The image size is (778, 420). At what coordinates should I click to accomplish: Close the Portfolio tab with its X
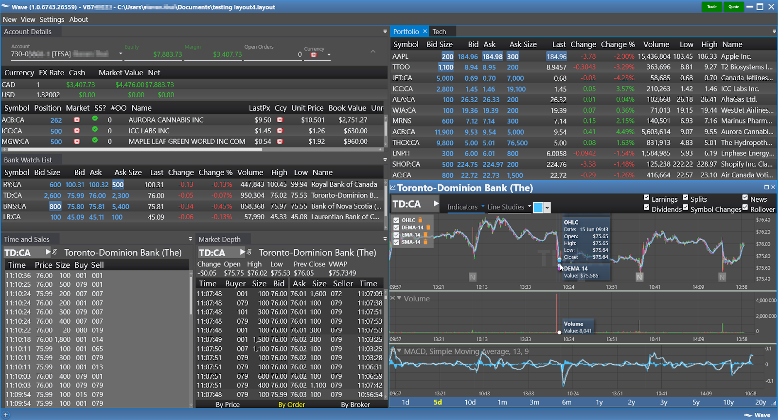[x=425, y=31]
